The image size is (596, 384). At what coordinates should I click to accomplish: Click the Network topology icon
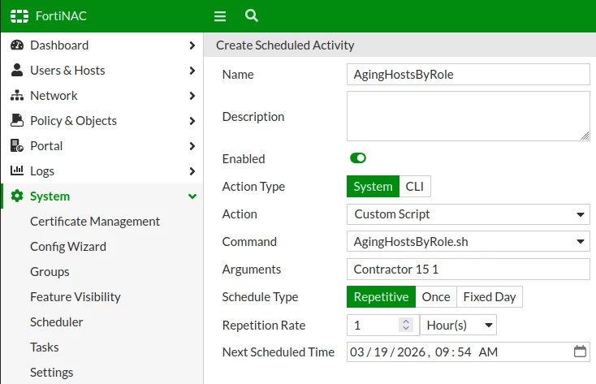tap(17, 95)
